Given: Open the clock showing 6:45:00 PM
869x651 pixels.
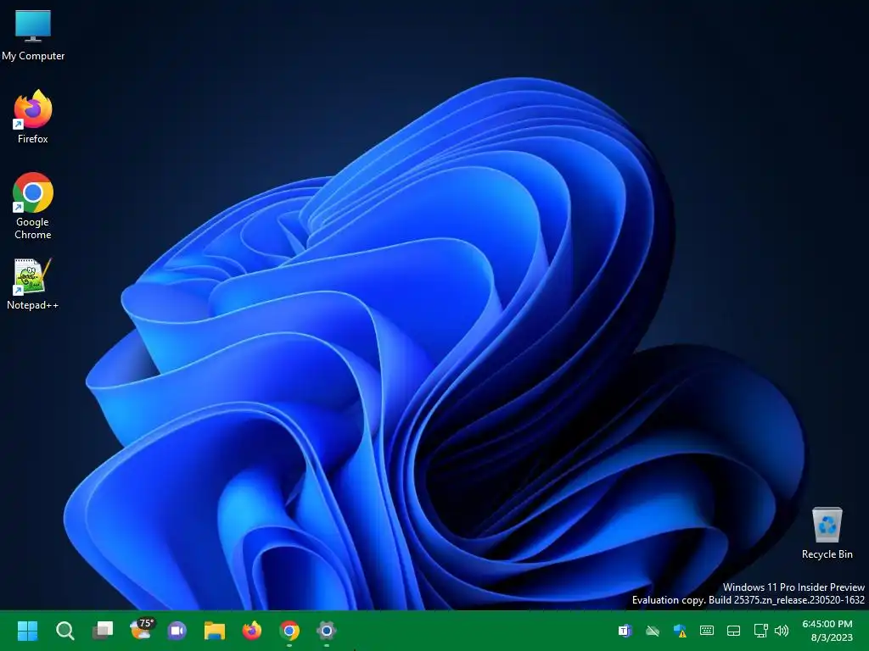Looking at the screenshot, I should (827, 631).
